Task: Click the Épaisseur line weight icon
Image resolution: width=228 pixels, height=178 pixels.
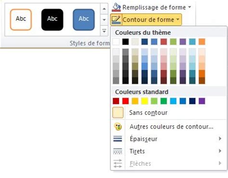Action: (118, 139)
